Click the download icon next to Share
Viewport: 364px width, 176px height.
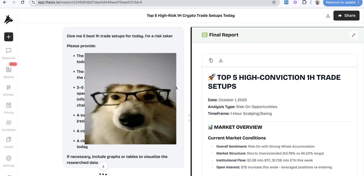coord(328,15)
